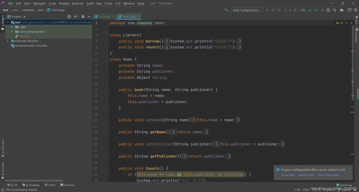
Task: Click Collapse All icon in Project panel
Action: pos(75,17)
